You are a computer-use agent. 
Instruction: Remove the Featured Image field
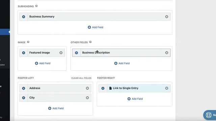(61, 53)
